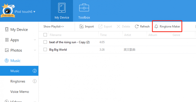Open the Toolbox briefcase icon
Viewport: 196px width, 102px height.
click(x=84, y=8)
